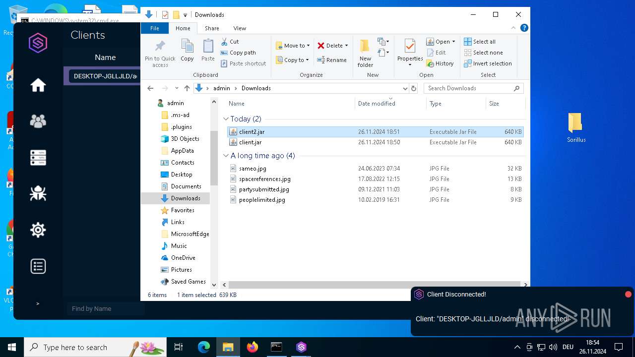
Task: Click the Sorillus logo in sidebar
Action: tap(38, 44)
